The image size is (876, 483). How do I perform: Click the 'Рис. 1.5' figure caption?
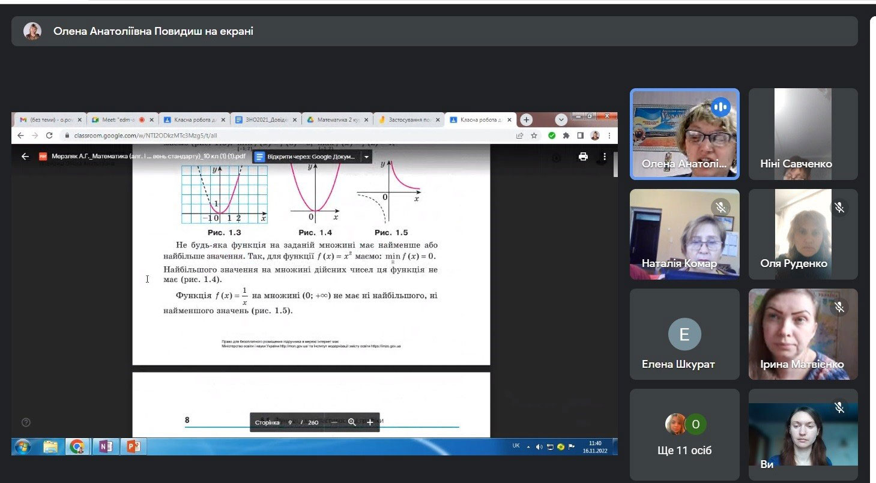[391, 232]
